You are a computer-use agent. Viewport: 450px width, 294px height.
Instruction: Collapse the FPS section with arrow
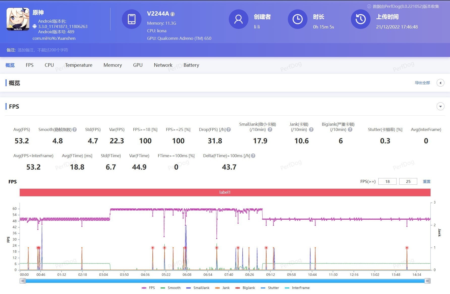[x=440, y=106]
